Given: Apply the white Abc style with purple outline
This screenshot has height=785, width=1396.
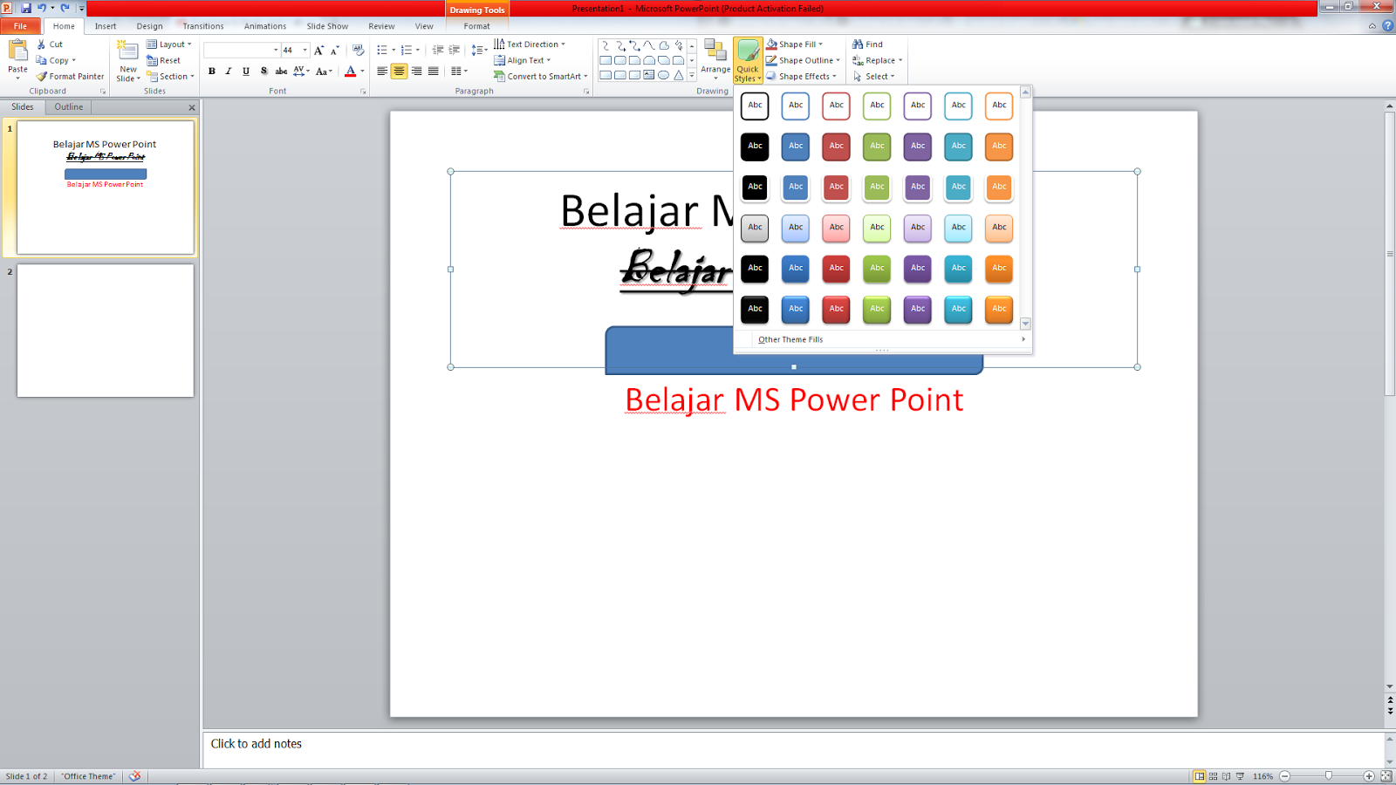Looking at the screenshot, I should 918,106.
